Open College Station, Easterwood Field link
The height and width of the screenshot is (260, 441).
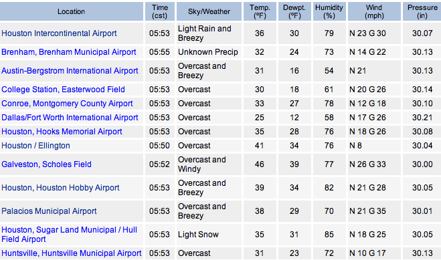click(x=63, y=90)
